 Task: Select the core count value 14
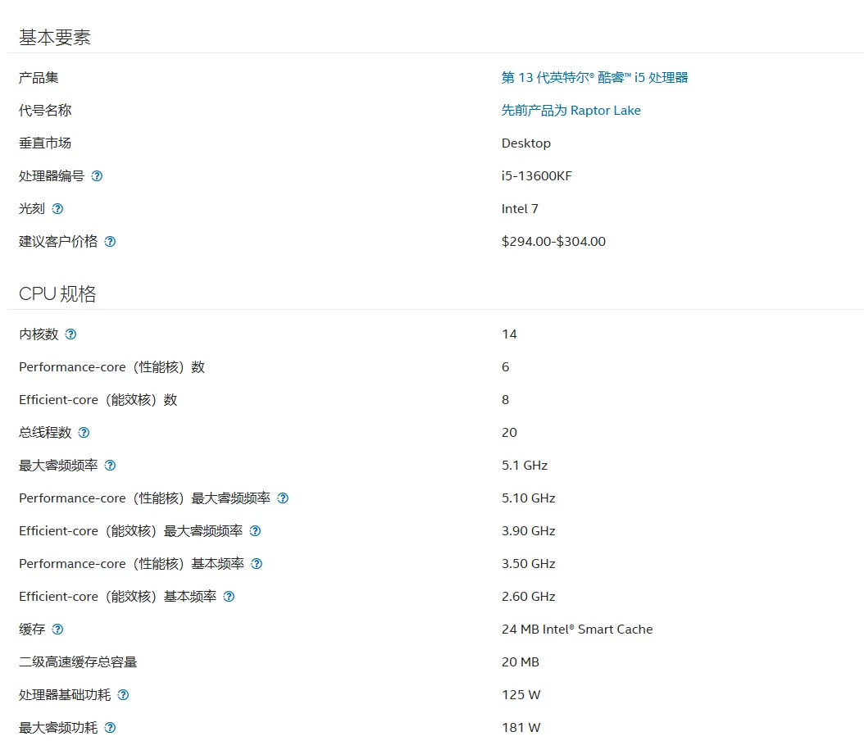click(509, 334)
